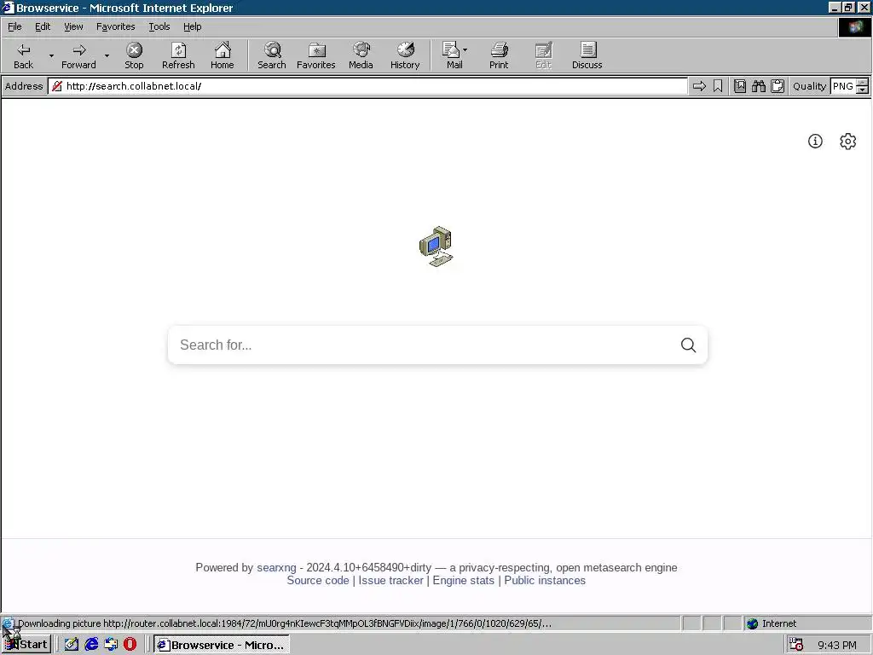Click the Forward toolbar button
The height and width of the screenshot is (655, 873).
tap(78, 55)
